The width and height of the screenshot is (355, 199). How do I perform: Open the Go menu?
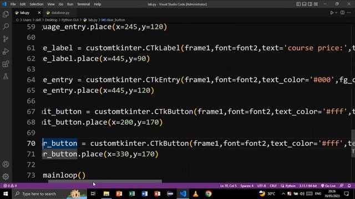click(60, 4)
